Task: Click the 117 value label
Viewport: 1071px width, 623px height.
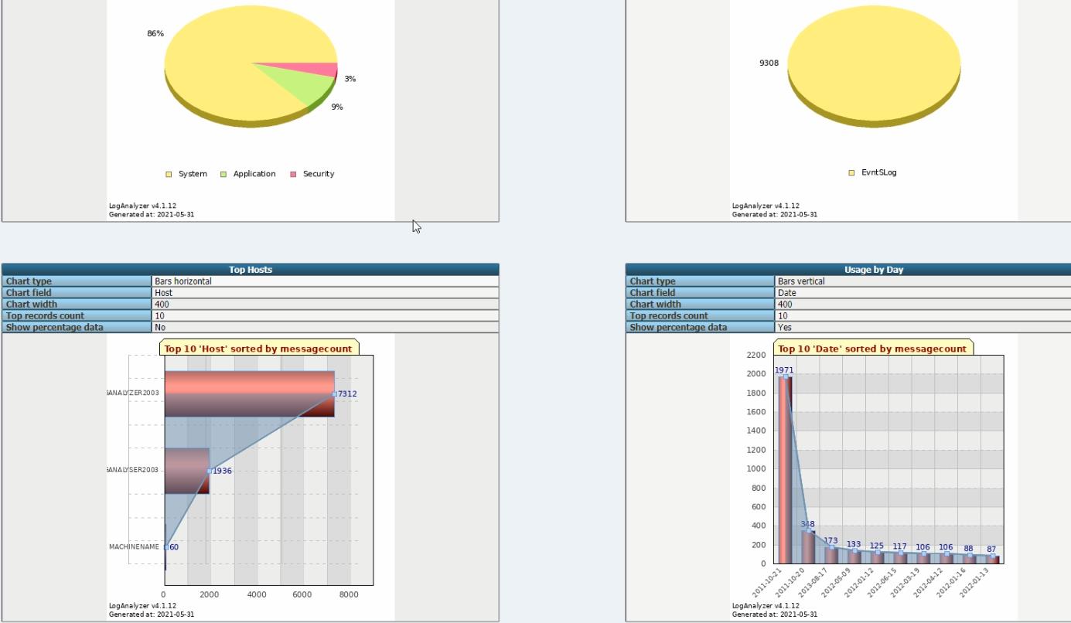Action: click(x=899, y=546)
